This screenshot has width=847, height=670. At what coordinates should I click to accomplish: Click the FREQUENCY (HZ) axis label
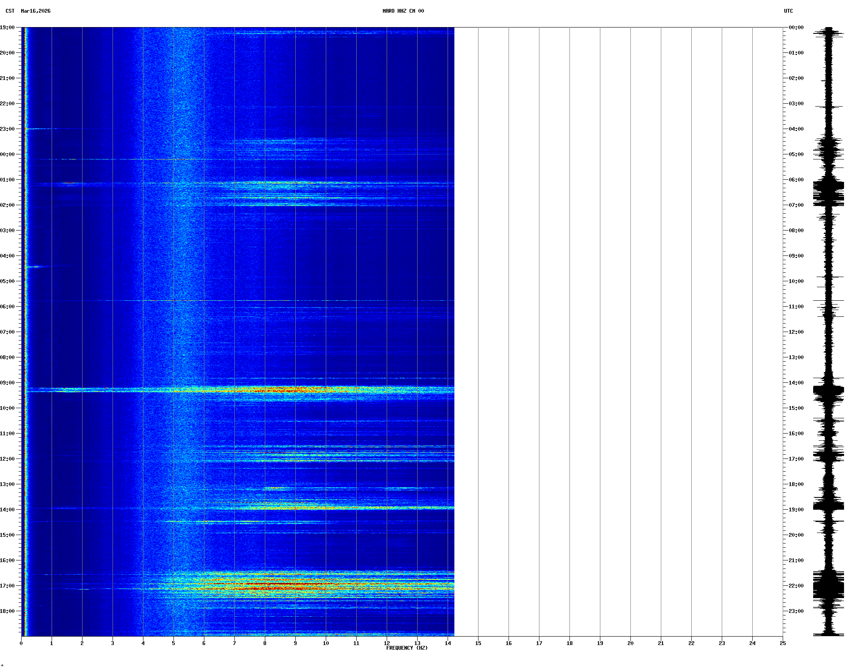point(407,648)
